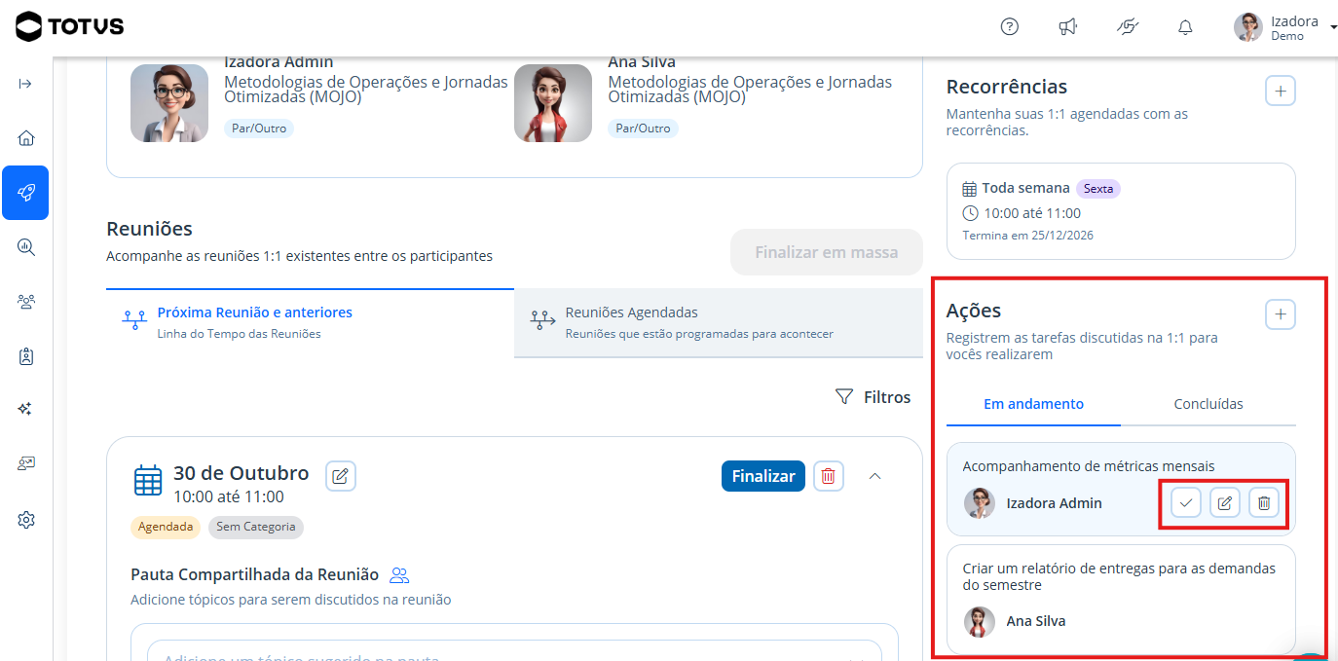The width and height of the screenshot is (1338, 661).
Task: Open Filtros filter options
Action: pyautogui.click(x=873, y=397)
